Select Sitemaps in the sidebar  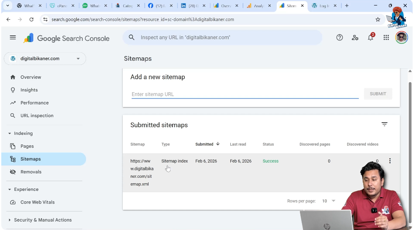pos(44,159)
